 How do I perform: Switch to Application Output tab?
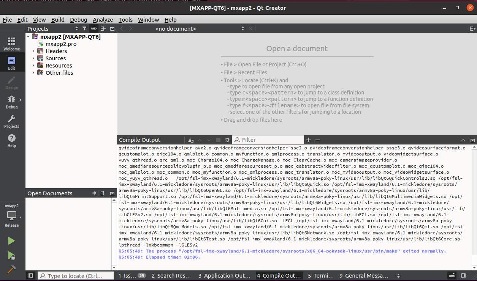pos(224,276)
